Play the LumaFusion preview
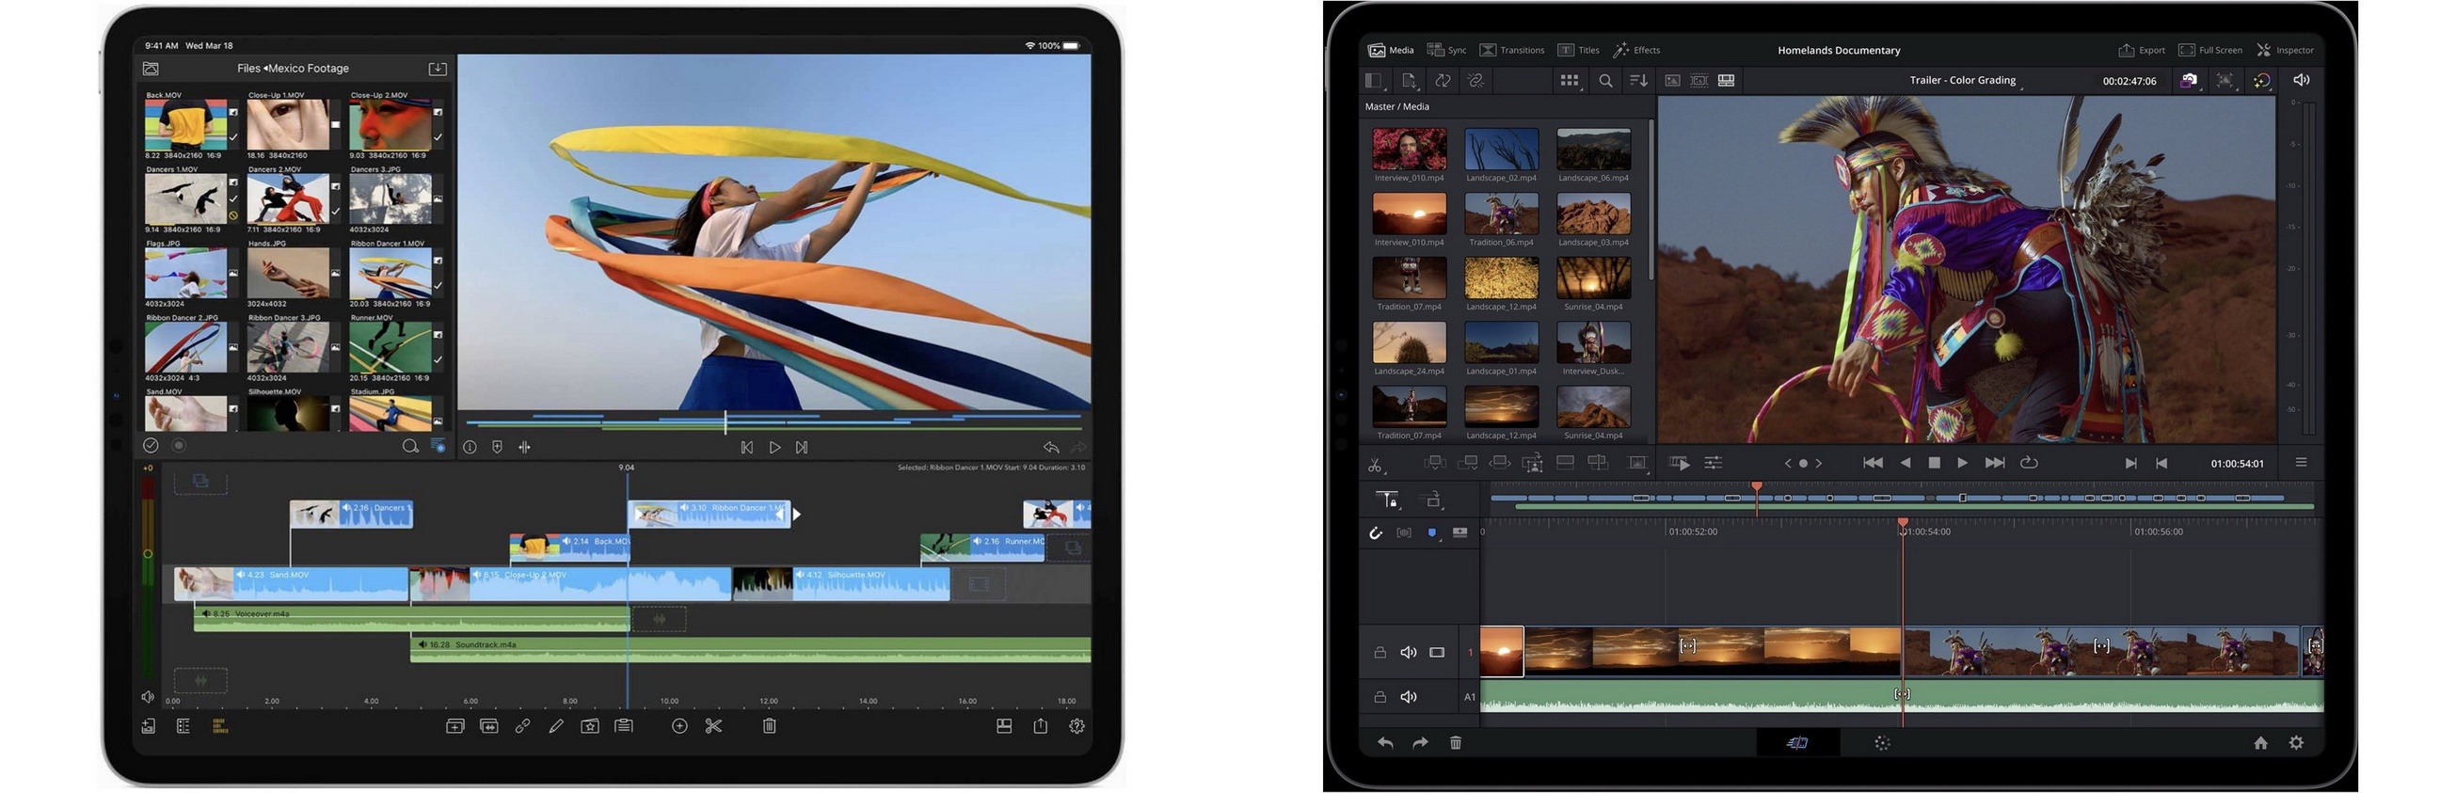2456x793 pixels. pos(775,447)
